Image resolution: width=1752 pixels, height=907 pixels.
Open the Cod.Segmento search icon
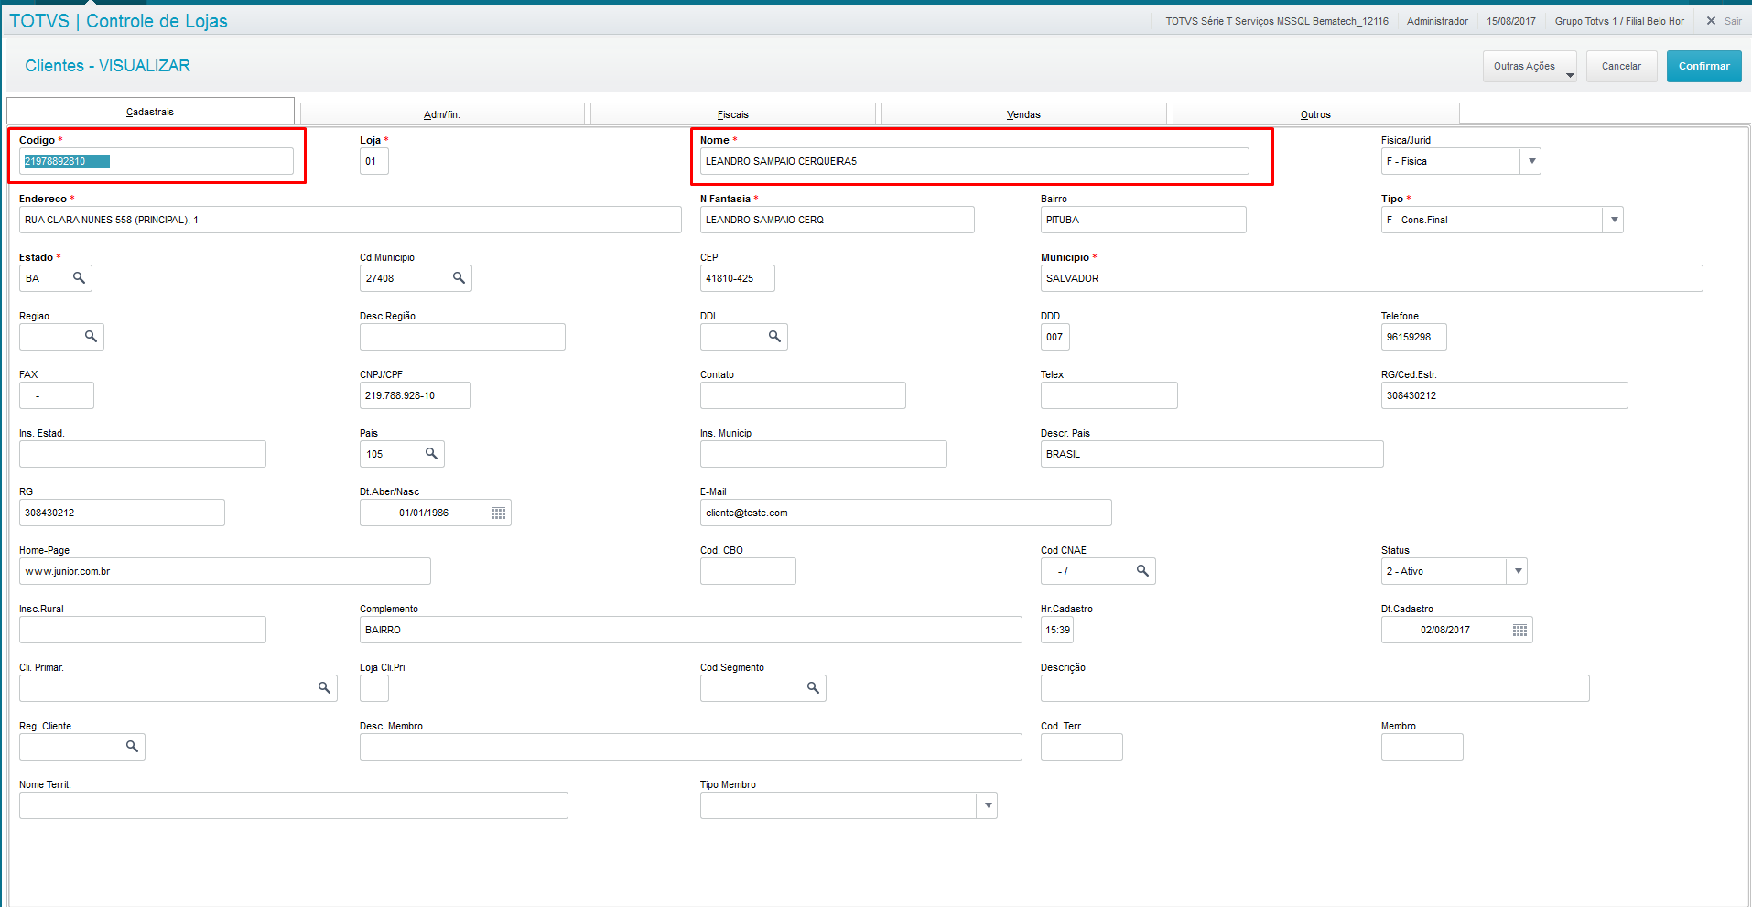tap(813, 688)
